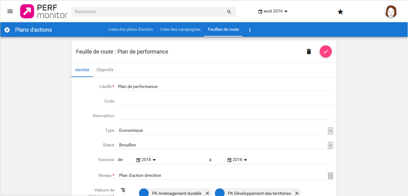Viewport: 408px width, 196px height.
Task: Expand the Statut dropdown arrow
Action: (330, 145)
